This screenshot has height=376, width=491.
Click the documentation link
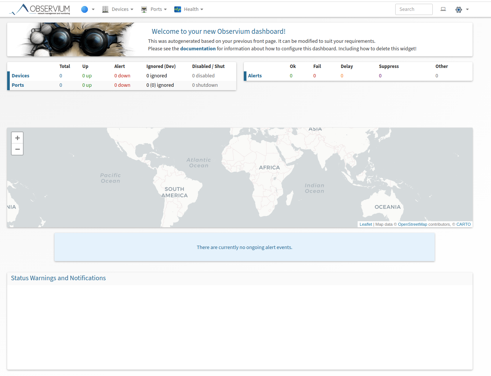click(198, 48)
